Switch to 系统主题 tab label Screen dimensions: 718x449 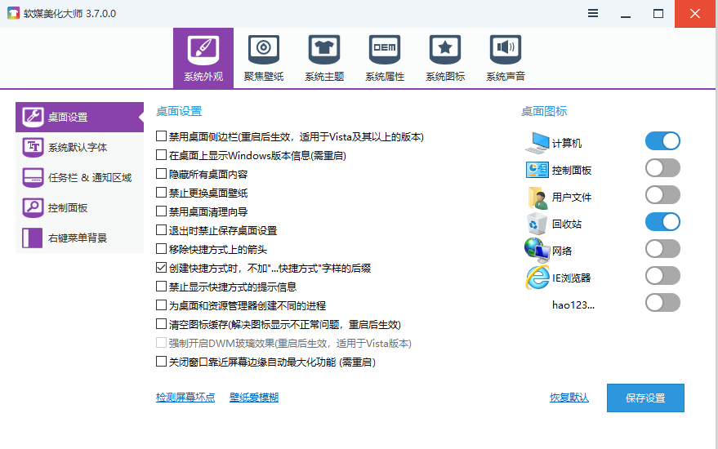pyautogui.click(x=324, y=77)
